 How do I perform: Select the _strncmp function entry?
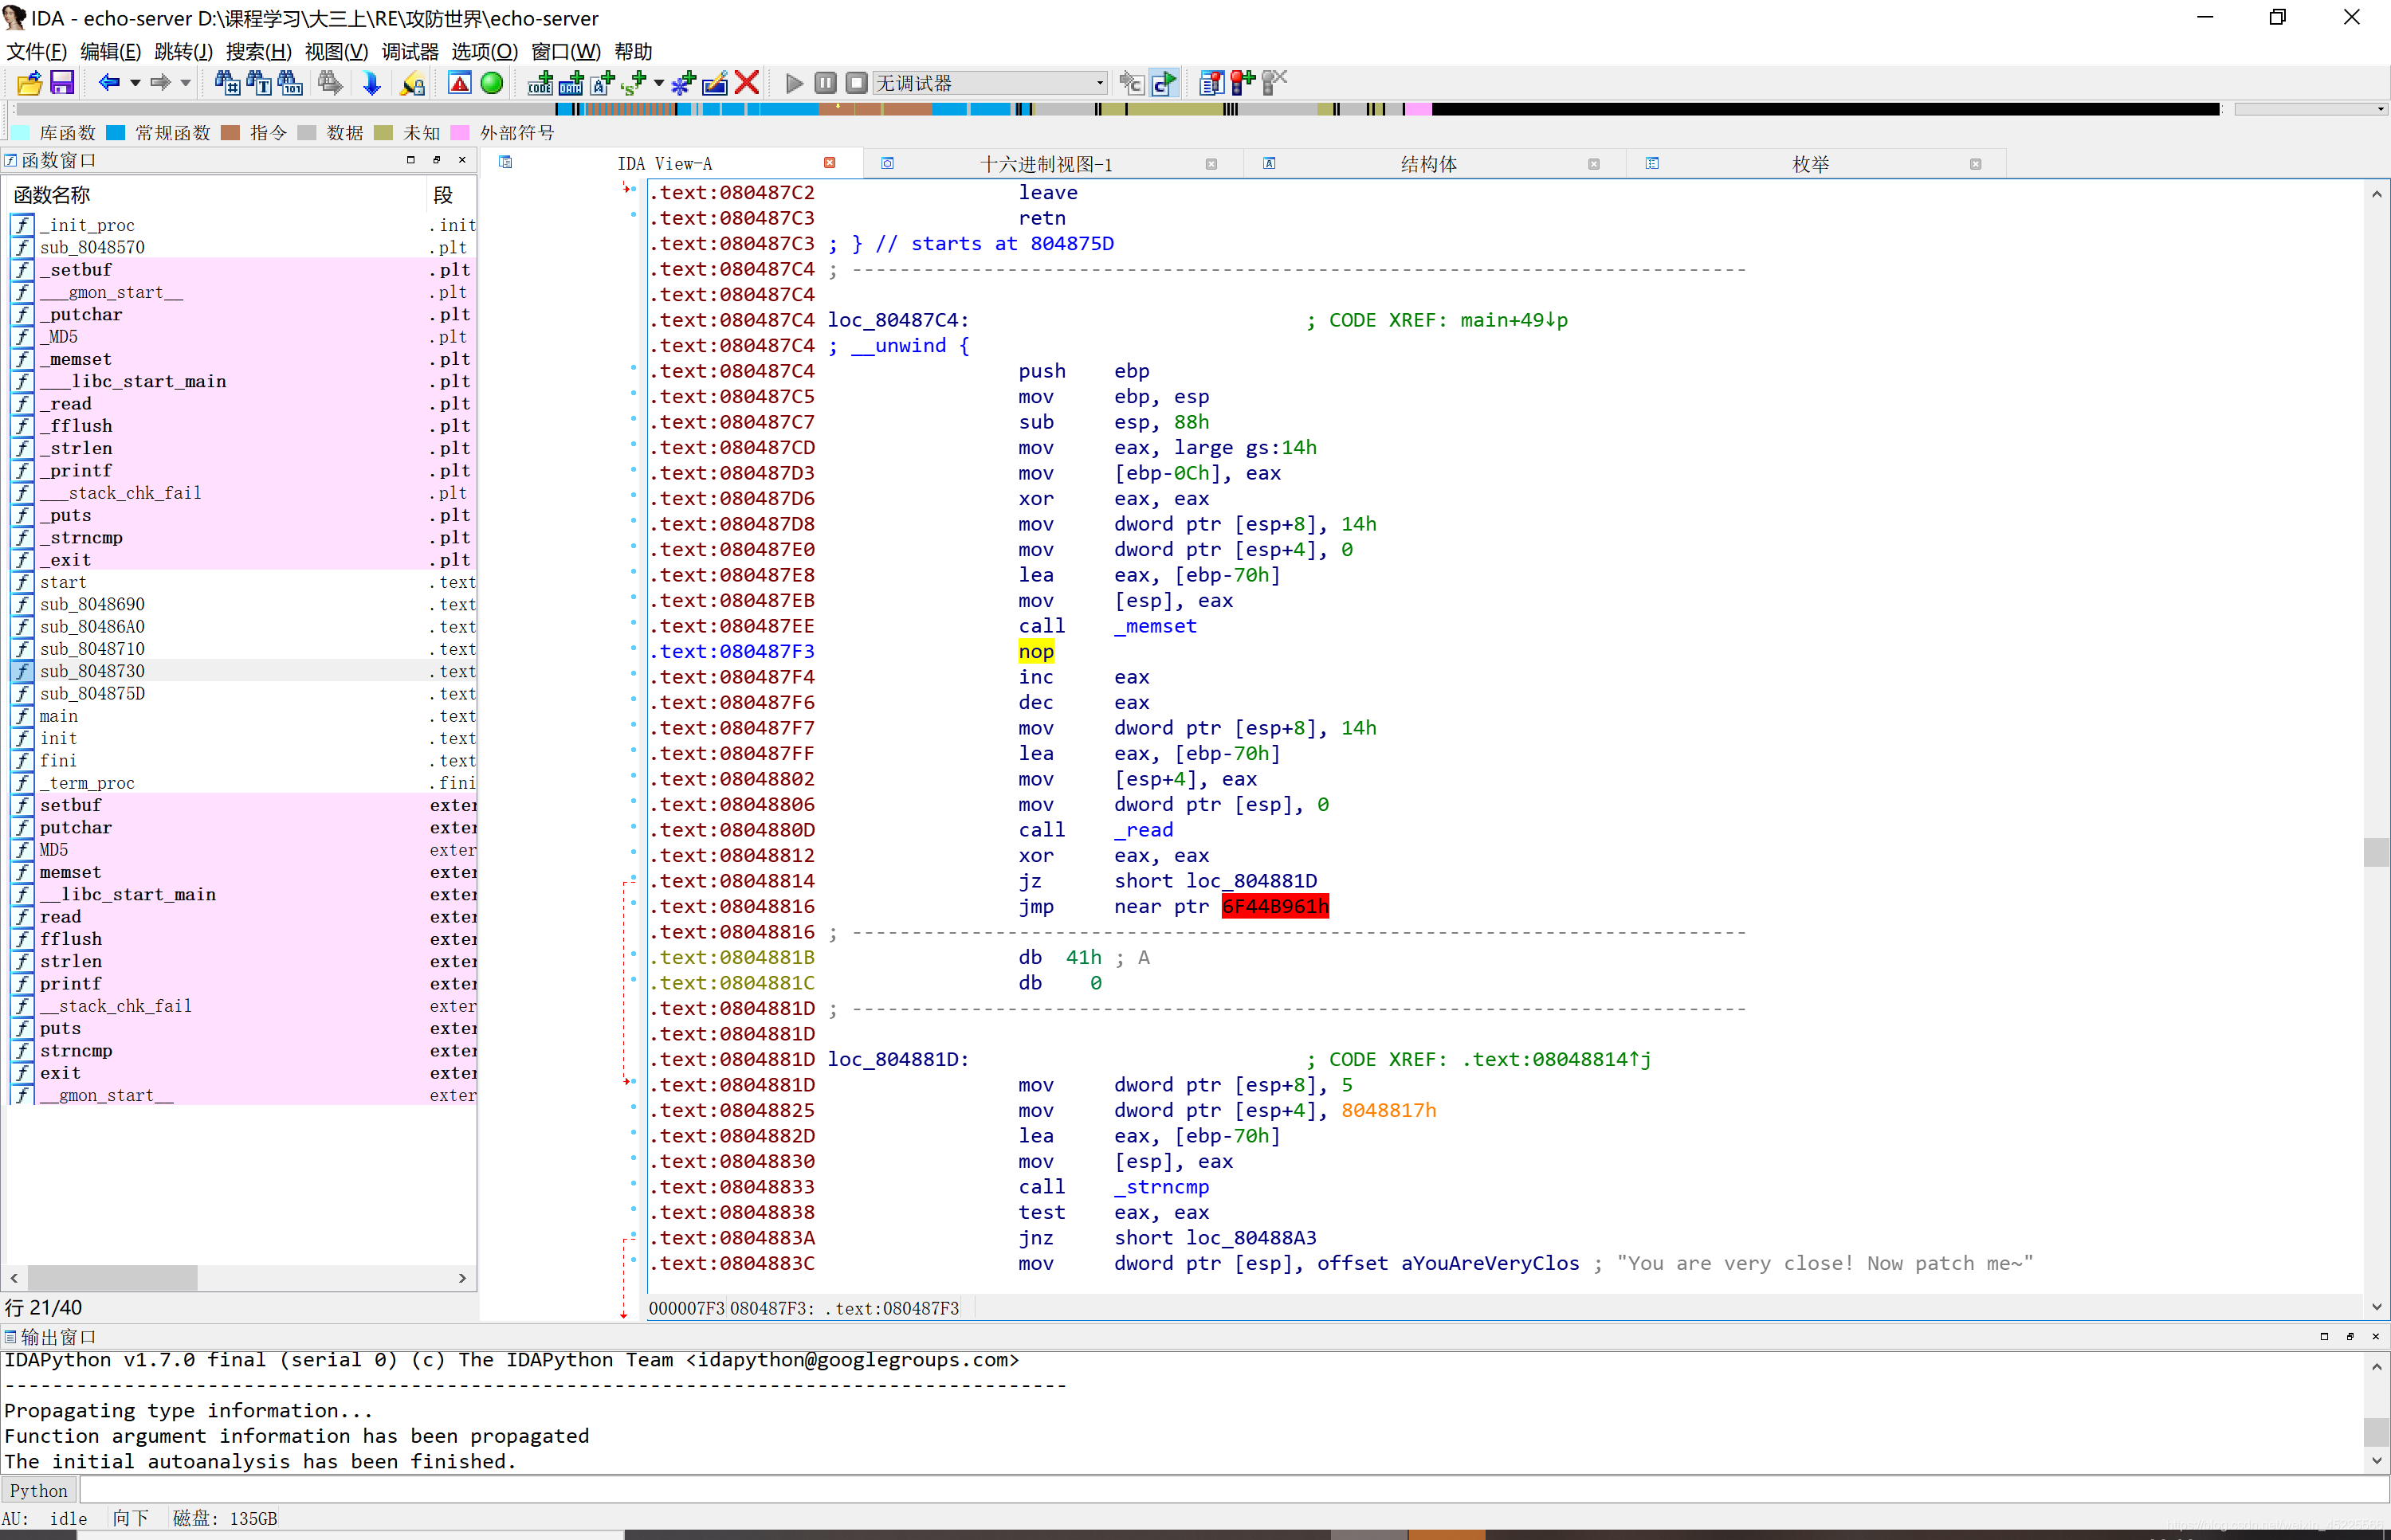(242, 538)
